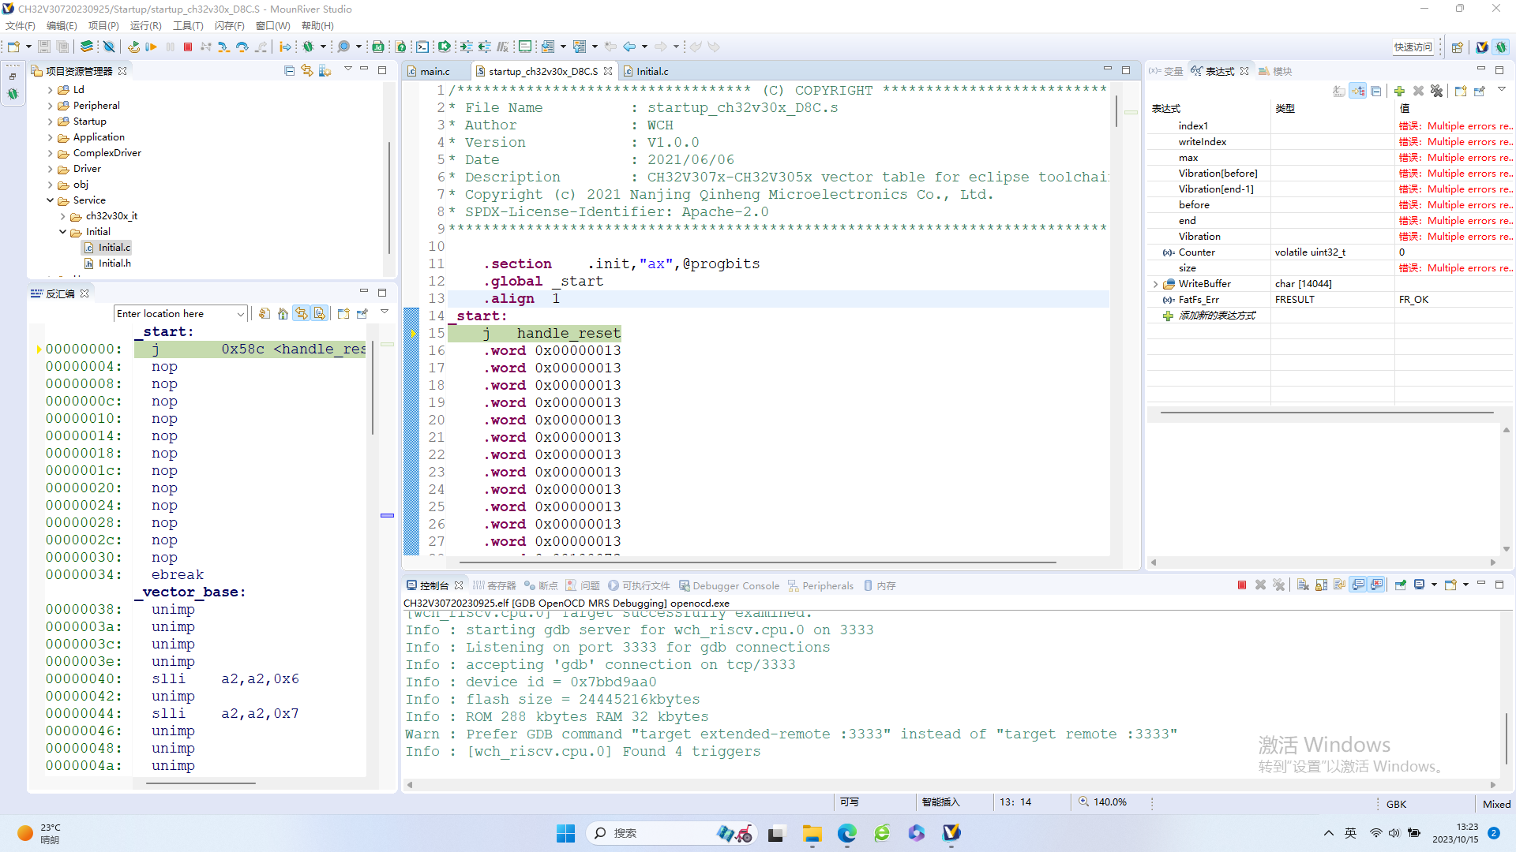Click the green bug Debug icon
1516x852 pixels.
pyautogui.click(x=308, y=47)
